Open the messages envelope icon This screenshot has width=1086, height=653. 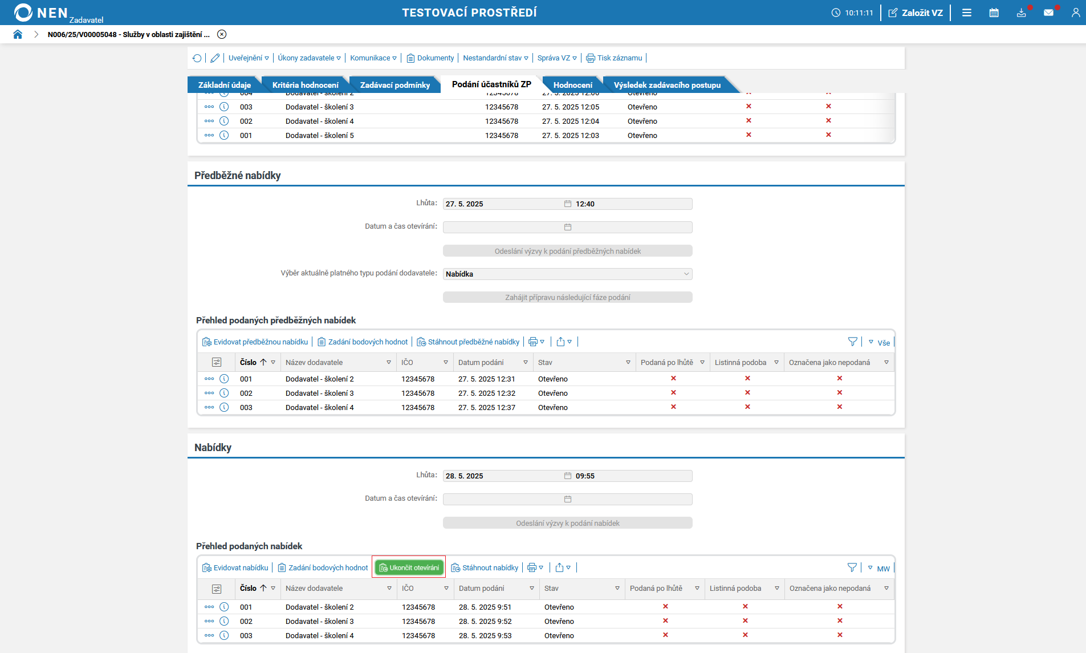[1048, 13]
